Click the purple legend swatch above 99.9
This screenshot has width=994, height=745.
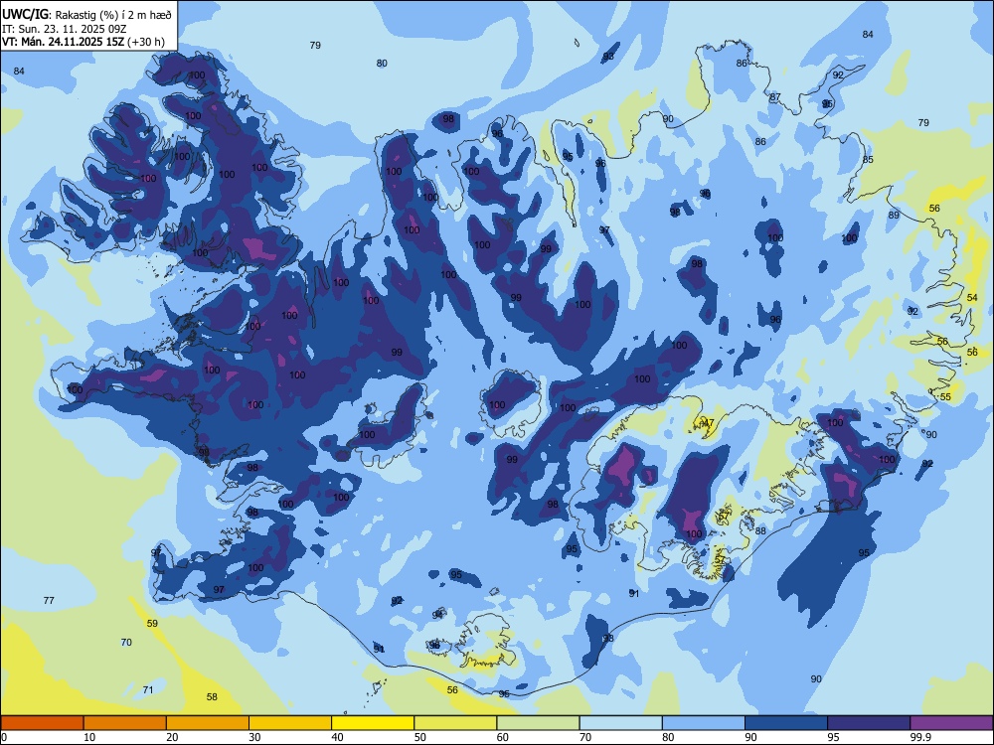tap(951, 723)
